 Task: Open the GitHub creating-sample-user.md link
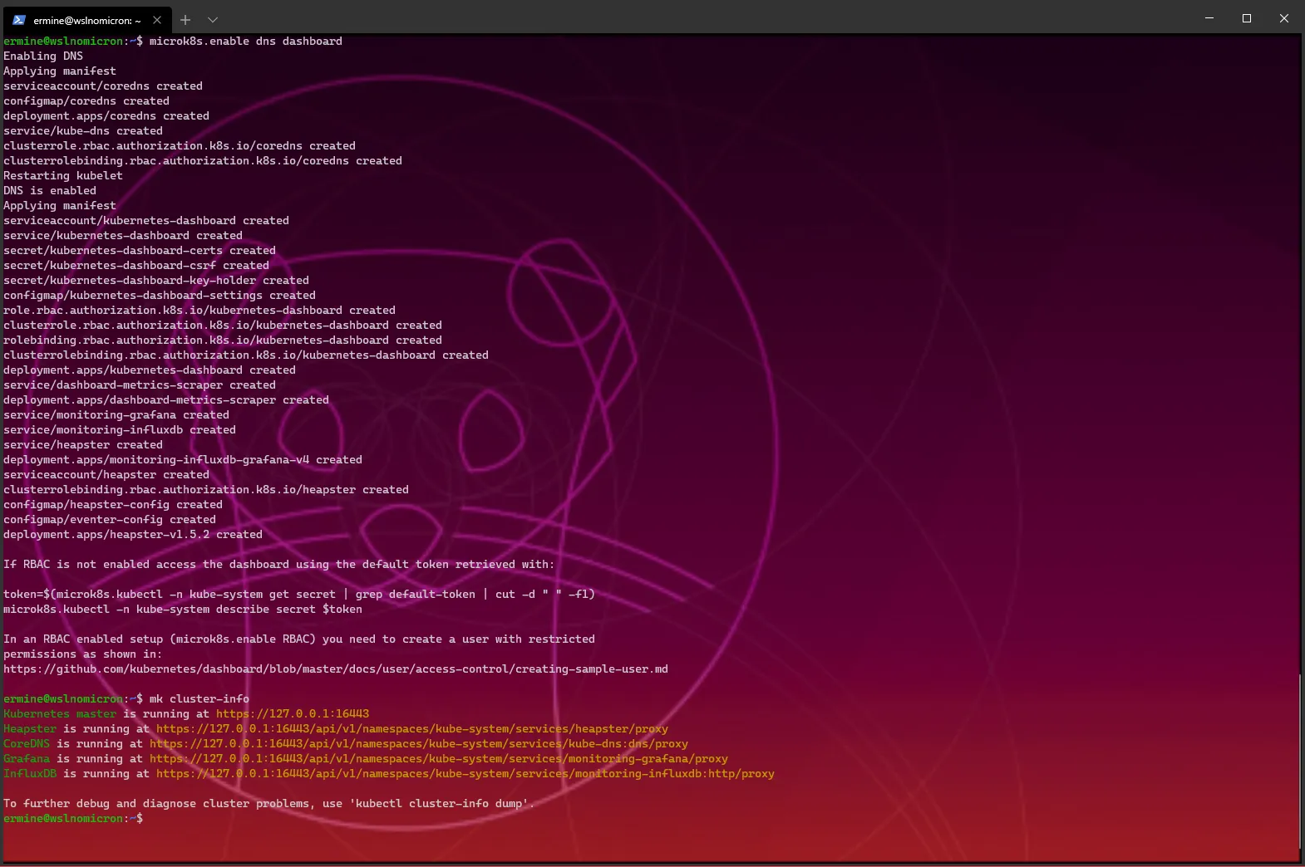coord(335,669)
